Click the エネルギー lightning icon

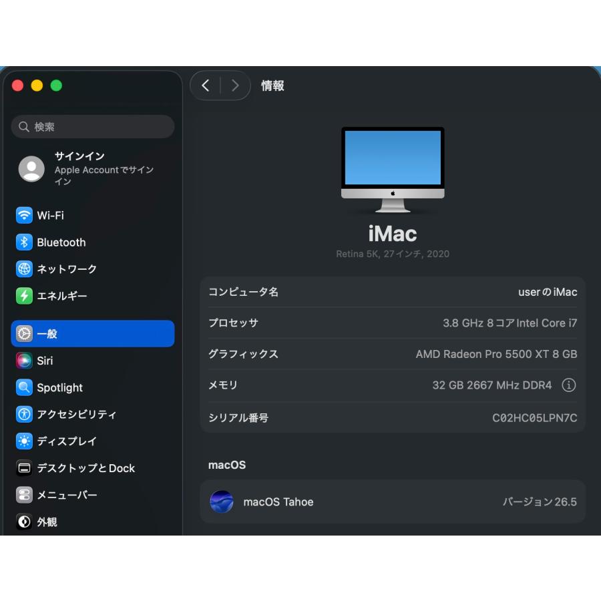coord(24,296)
